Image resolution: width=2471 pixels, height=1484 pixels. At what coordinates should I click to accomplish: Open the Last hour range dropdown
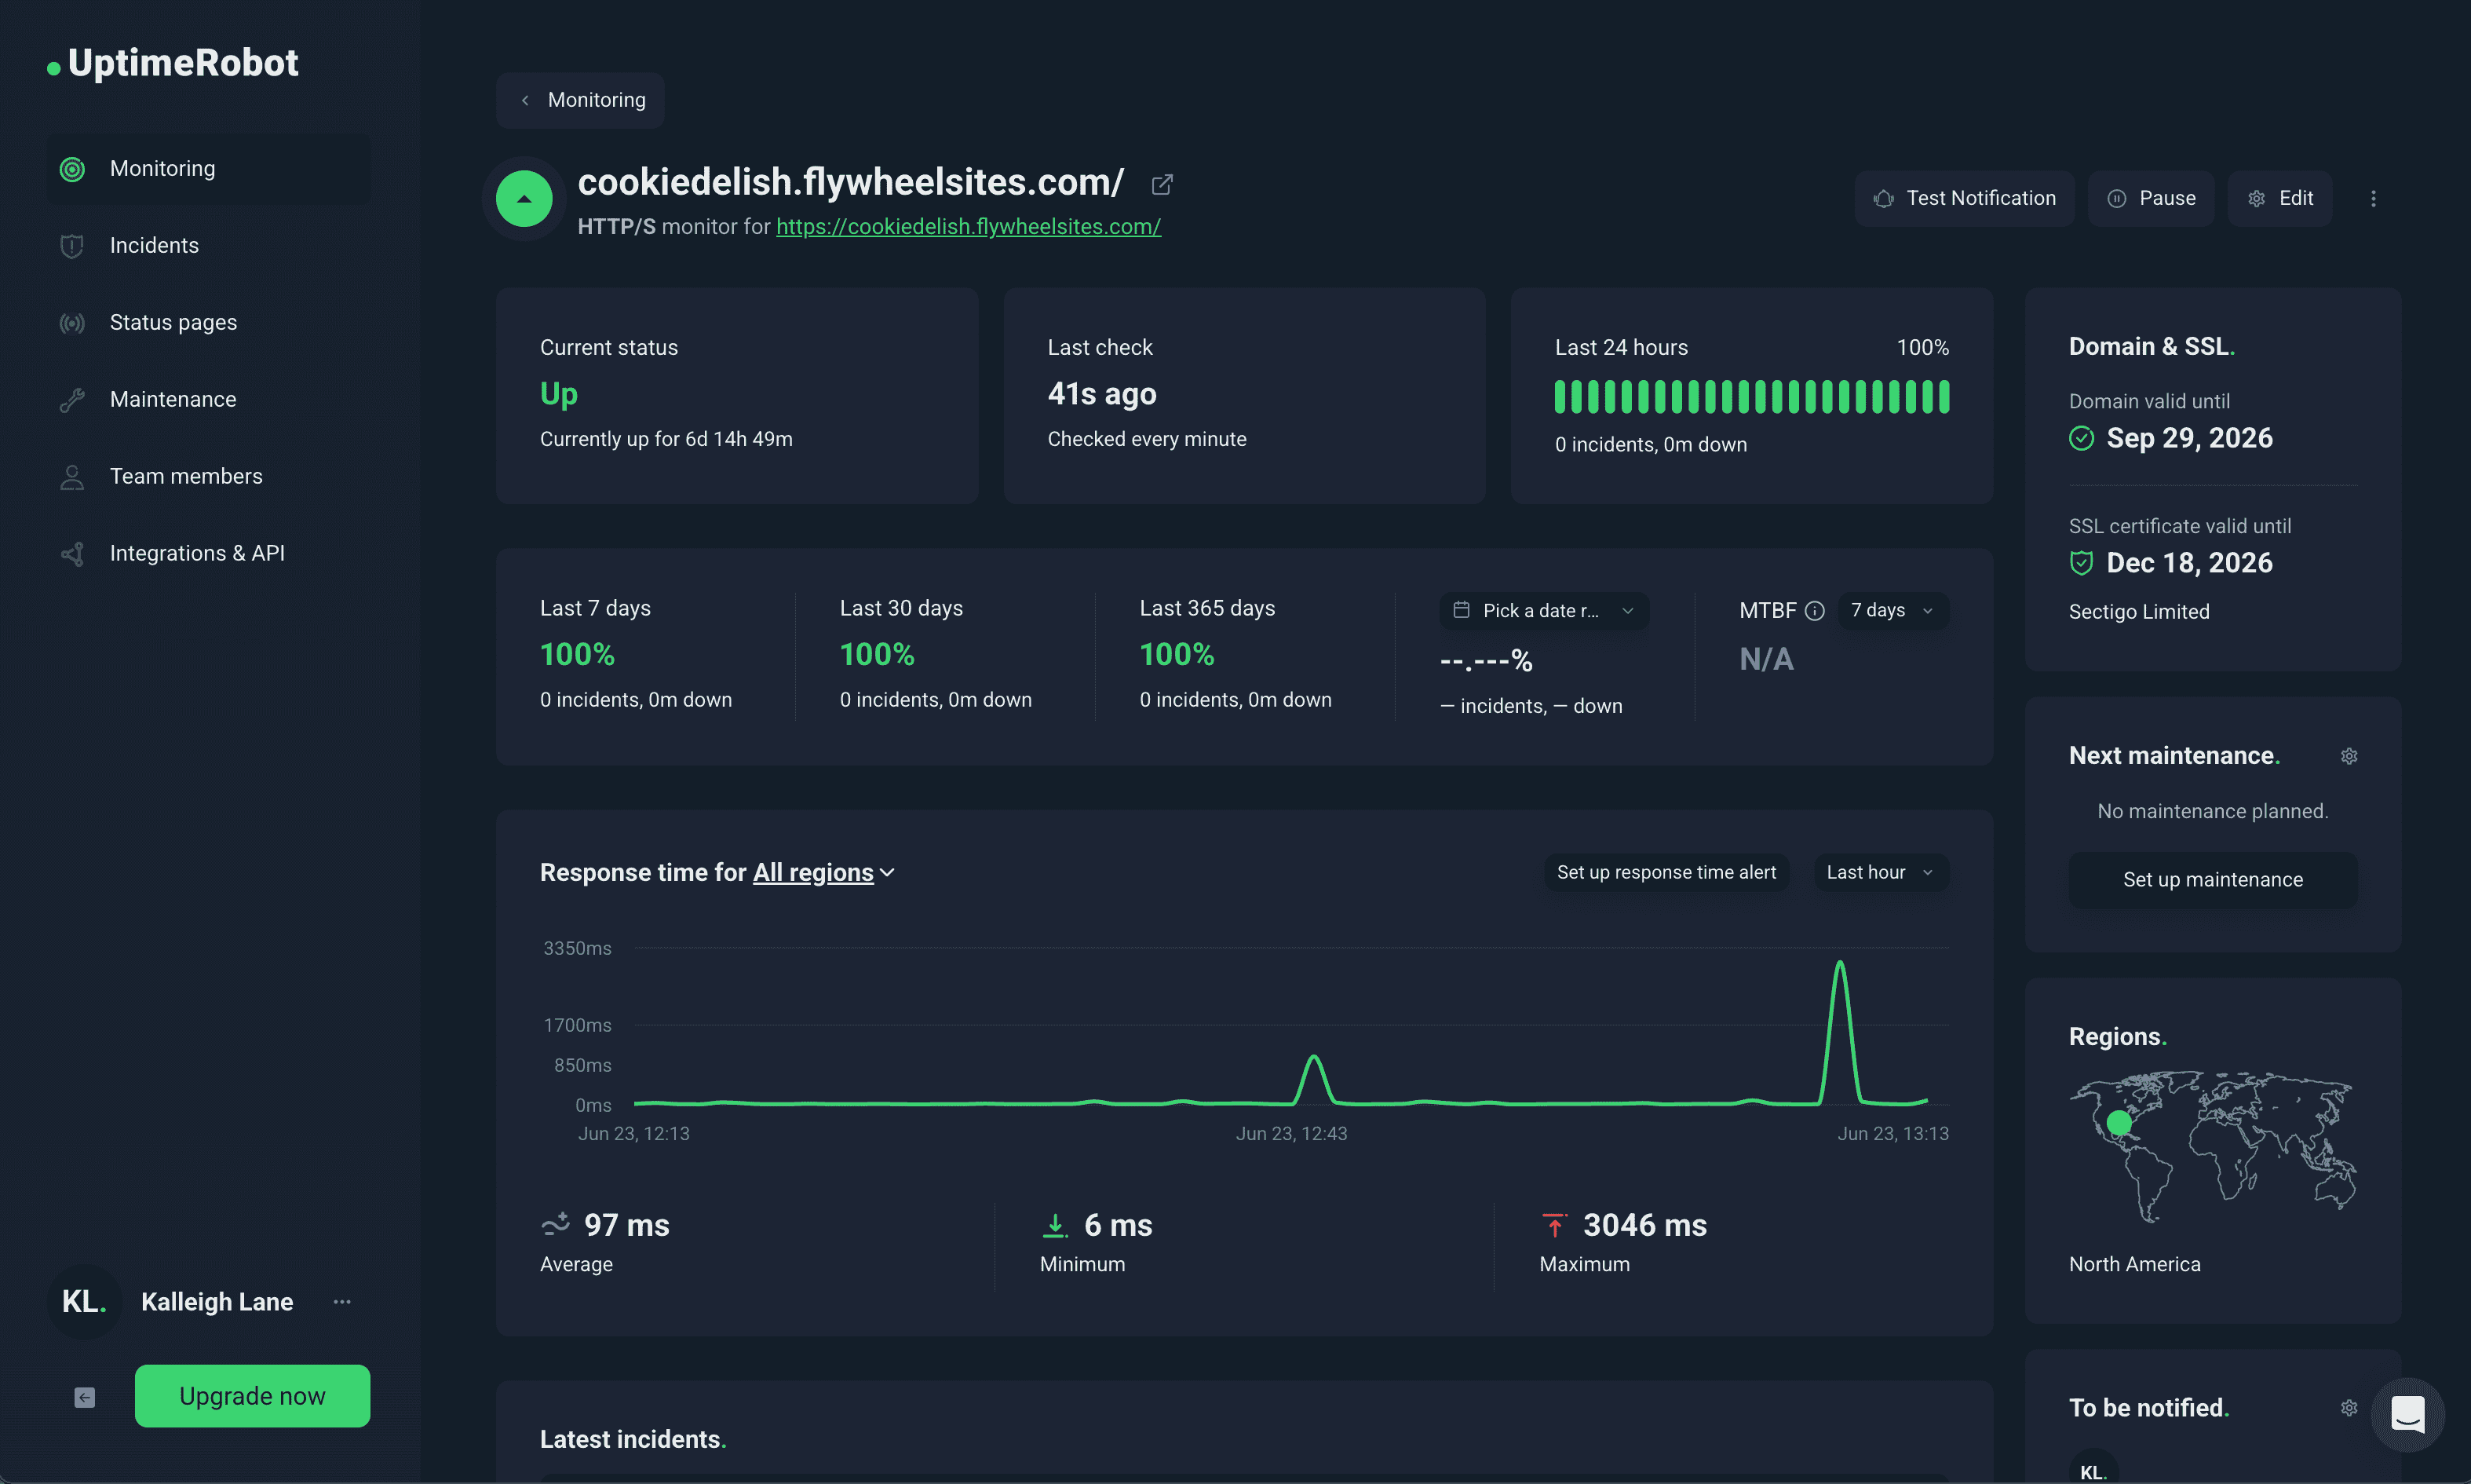coord(1880,872)
